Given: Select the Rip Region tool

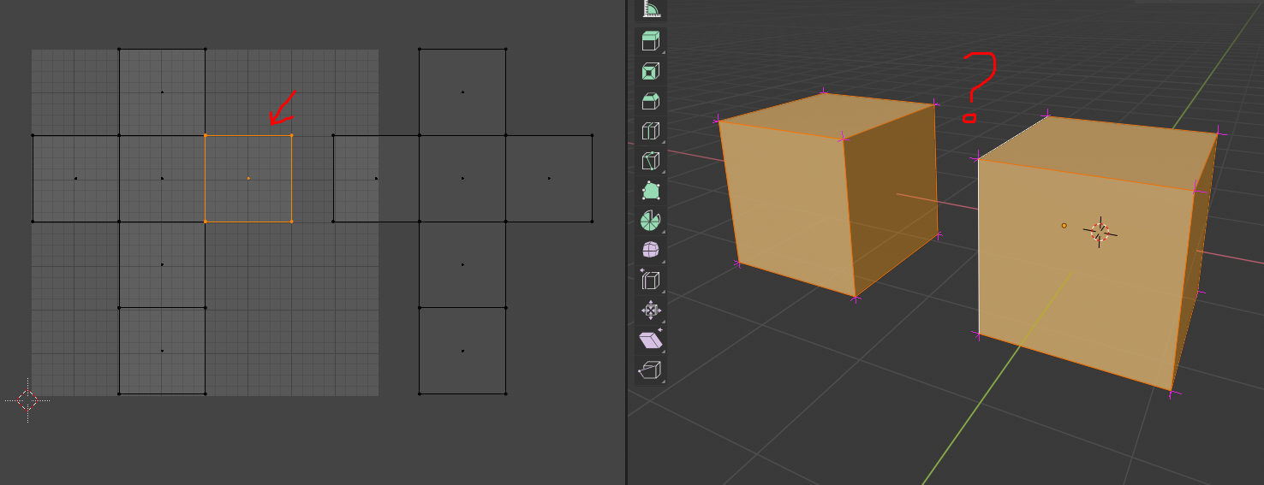Looking at the screenshot, I should click(x=651, y=370).
